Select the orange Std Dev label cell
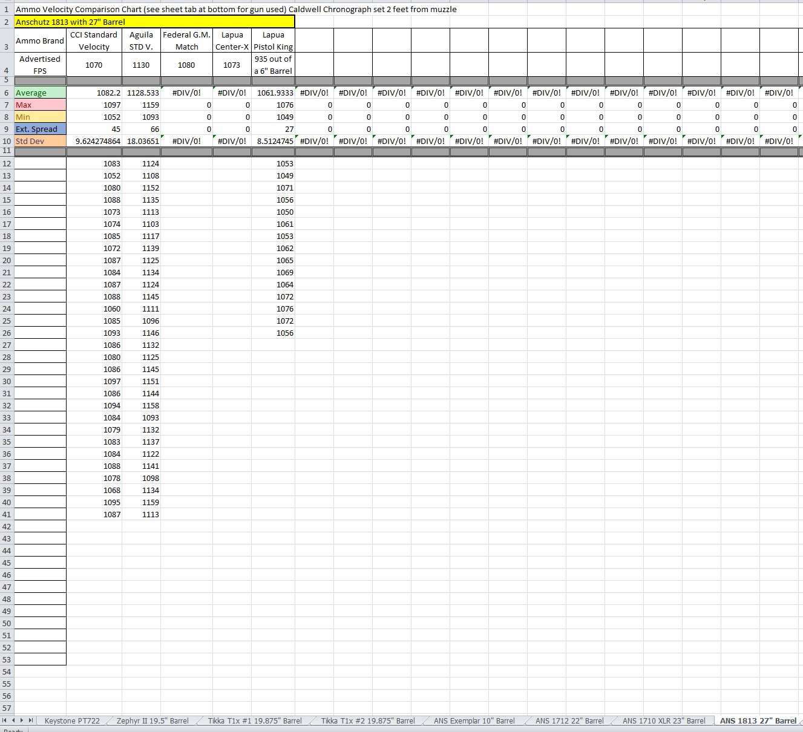Image resolution: width=803 pixels, height=732 pixels. coord(40,141)
